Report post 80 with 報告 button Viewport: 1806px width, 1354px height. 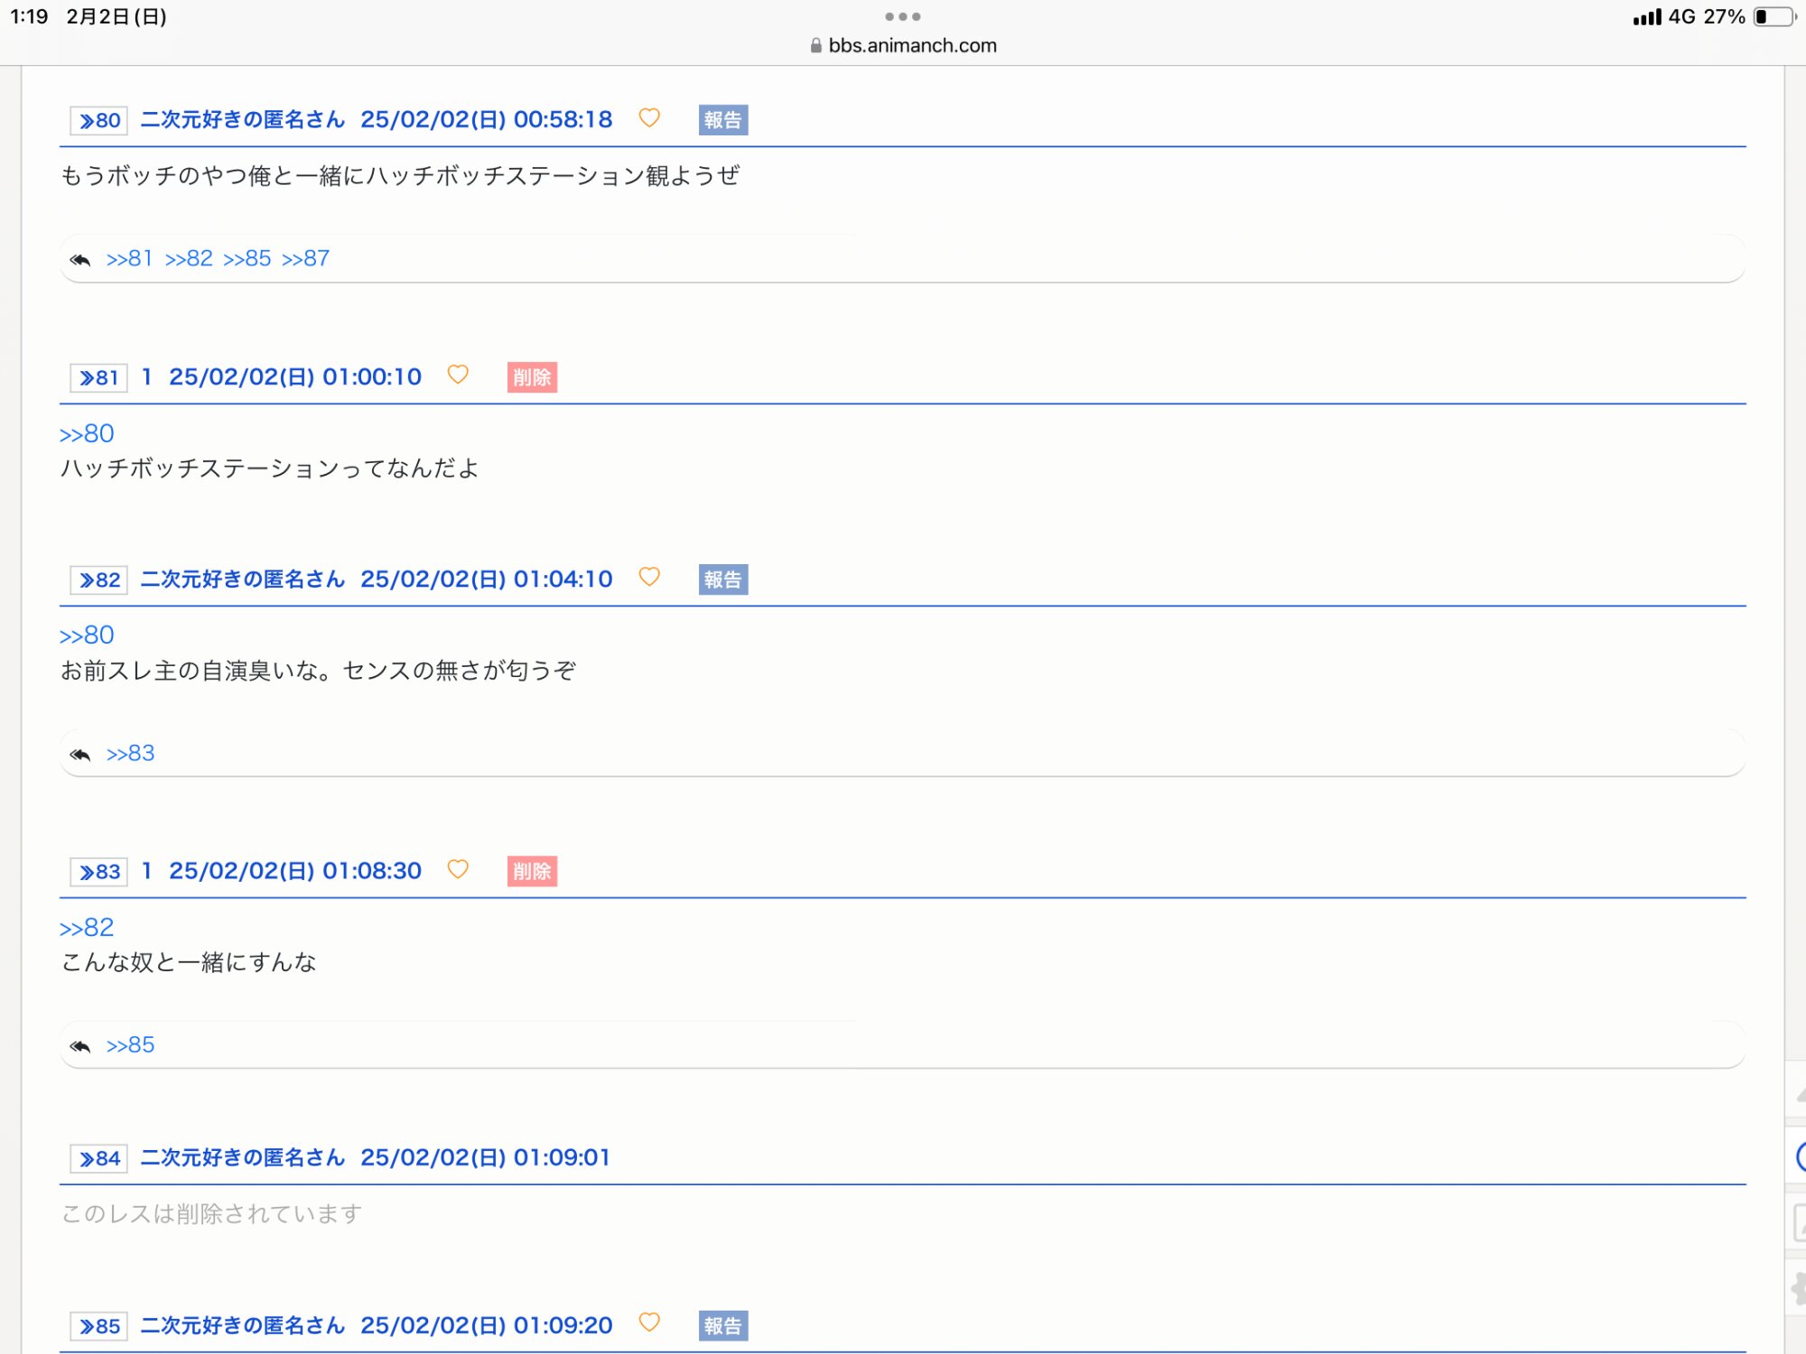pos(722,120)
